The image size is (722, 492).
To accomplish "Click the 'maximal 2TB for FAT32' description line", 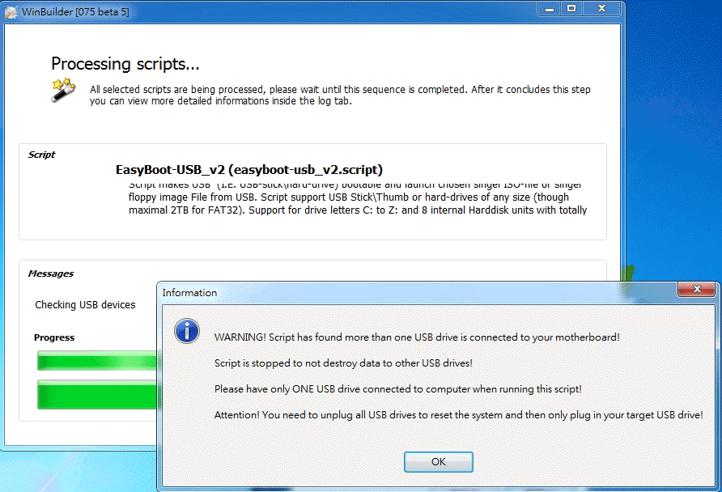I will point(358,210).
